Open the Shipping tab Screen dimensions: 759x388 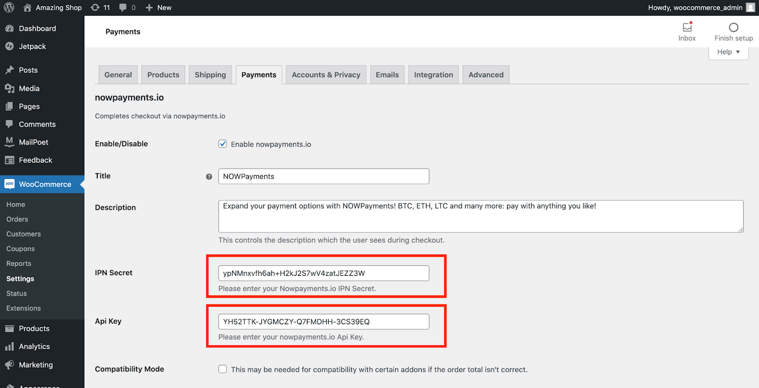[210, 75]
